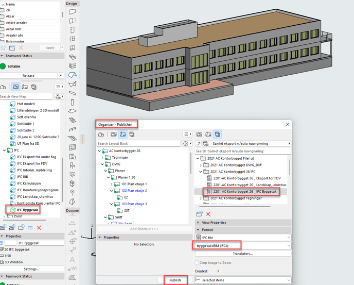Open the byggesaksBIM (IFC4) translator dropdown
354x285 pixels.
pyautogui.click(x=243, y=246)
